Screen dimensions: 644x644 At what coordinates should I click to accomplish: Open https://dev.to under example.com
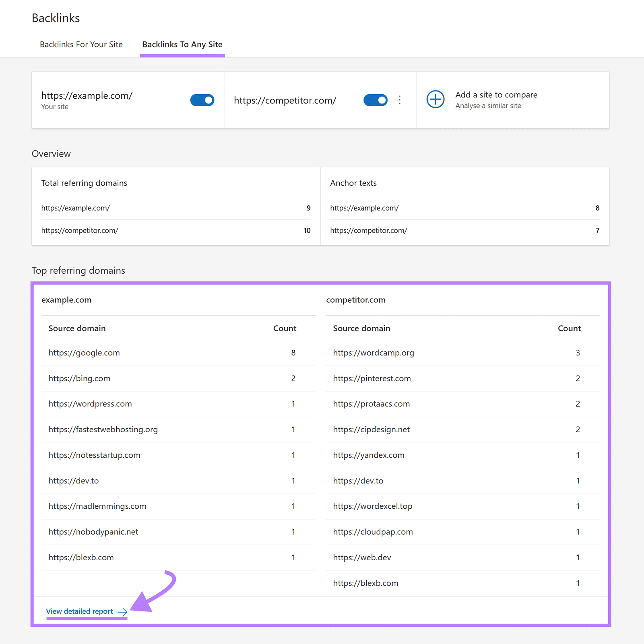pyautogui.click(x=74, y=481)
